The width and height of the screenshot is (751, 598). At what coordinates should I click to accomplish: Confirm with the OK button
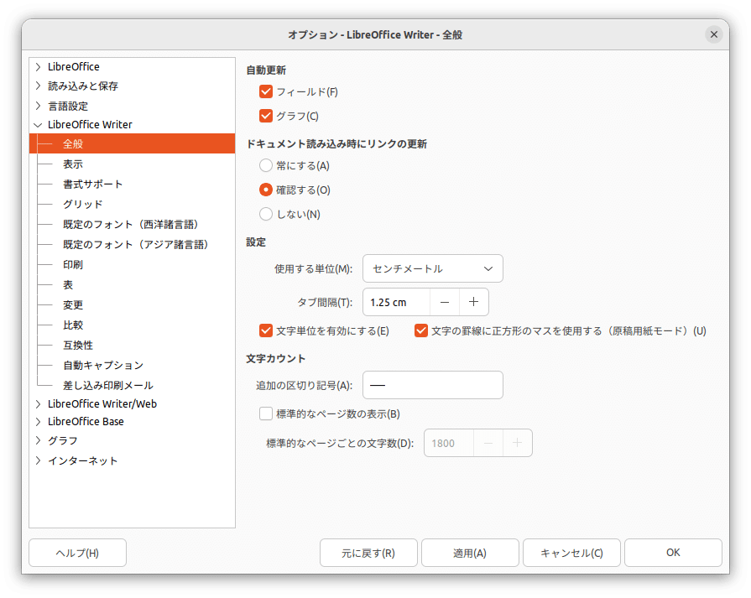(x=673, y=553)
